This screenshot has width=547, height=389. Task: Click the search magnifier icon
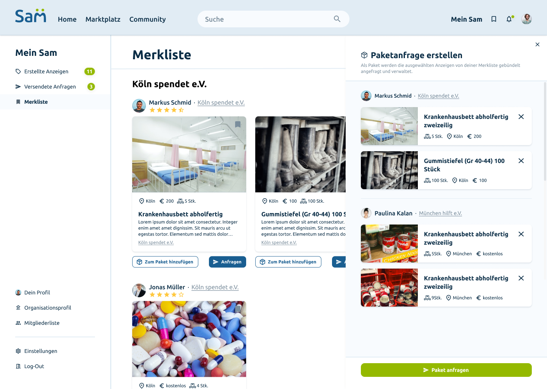[337, 19]
